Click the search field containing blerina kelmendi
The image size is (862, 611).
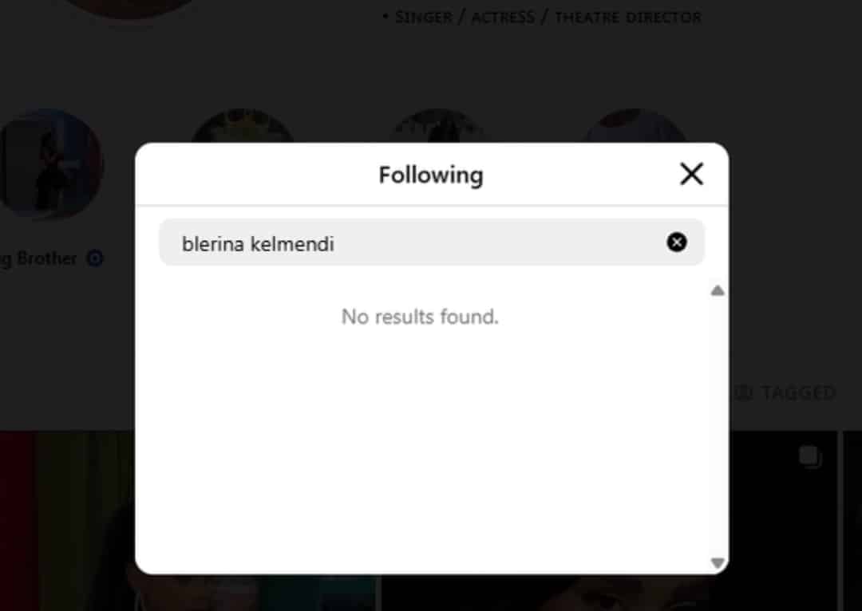415,242
